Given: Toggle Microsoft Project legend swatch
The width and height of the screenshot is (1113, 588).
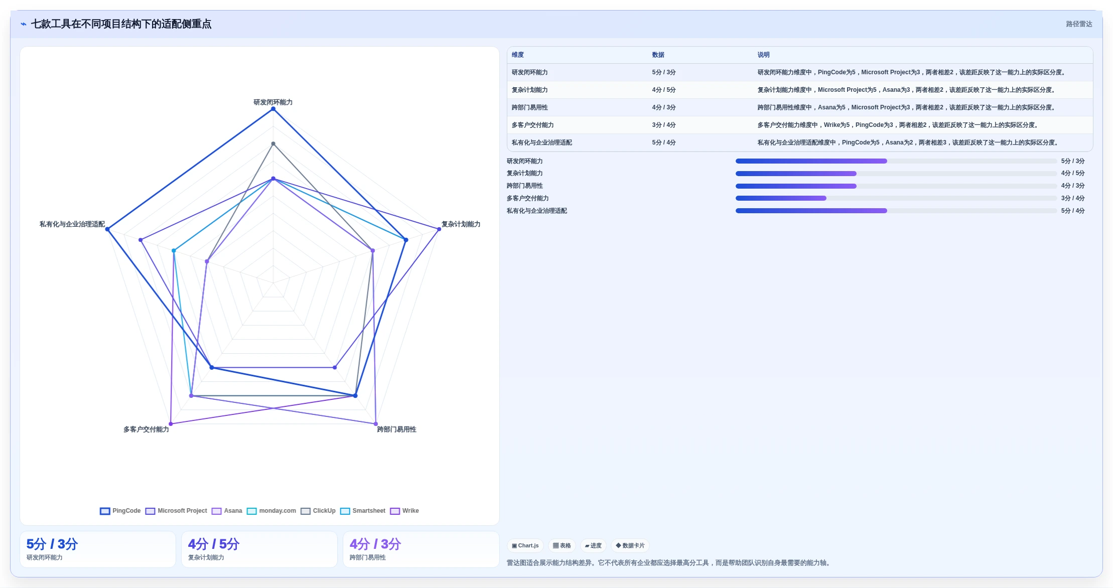Looking at the screenshot, I should pos(150,511).
